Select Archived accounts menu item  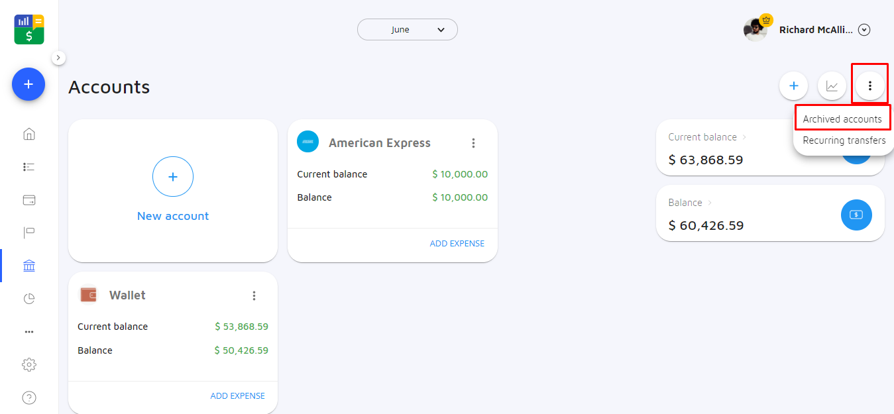pos(842,119)
